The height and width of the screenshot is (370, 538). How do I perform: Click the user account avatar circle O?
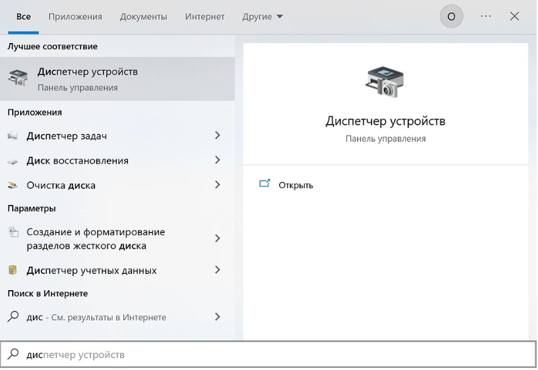pos(451,16)
